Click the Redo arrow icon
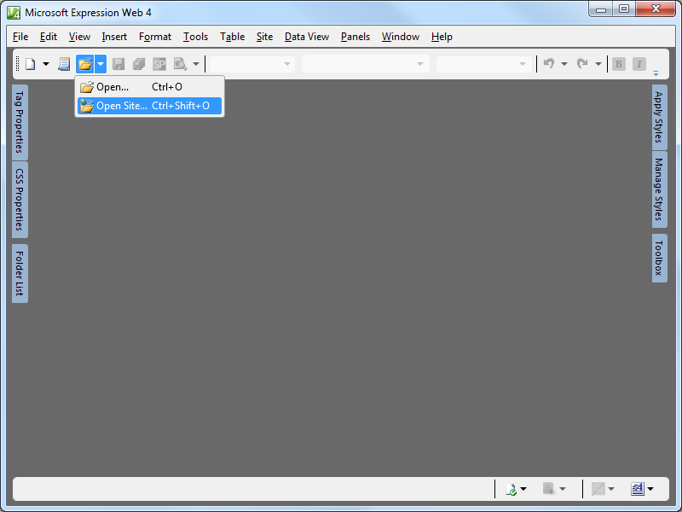The width and height of the screenshot is (682, 512). [582, 64]
